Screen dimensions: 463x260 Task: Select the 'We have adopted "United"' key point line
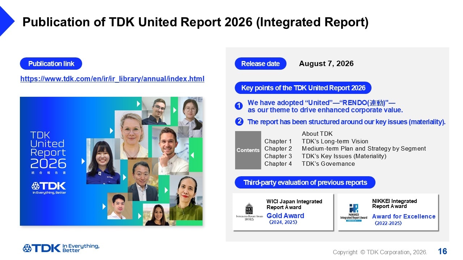(321, 103)
